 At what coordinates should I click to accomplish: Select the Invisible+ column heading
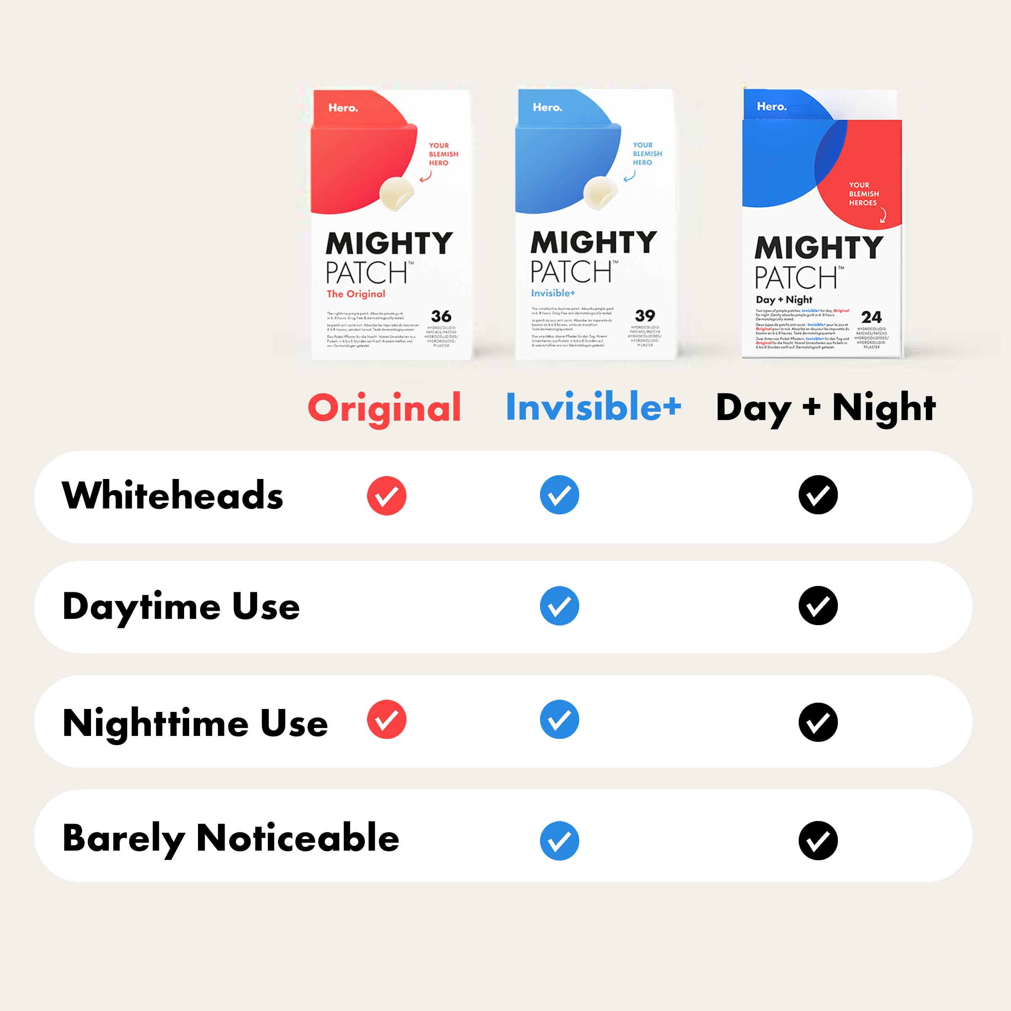click(x=593, y=407)
